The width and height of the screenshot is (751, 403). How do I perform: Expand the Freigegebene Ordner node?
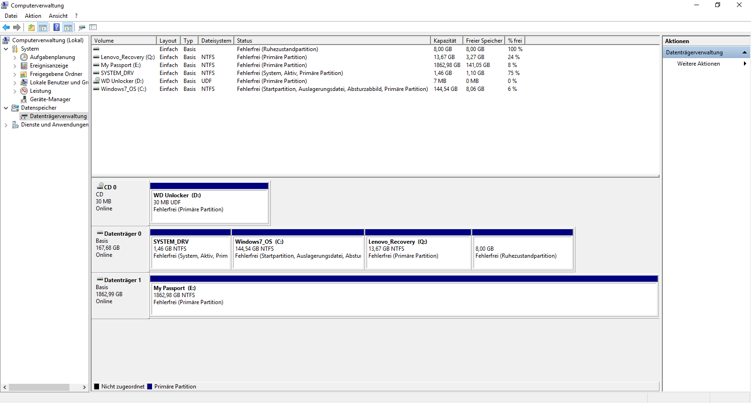pos(15,75)
